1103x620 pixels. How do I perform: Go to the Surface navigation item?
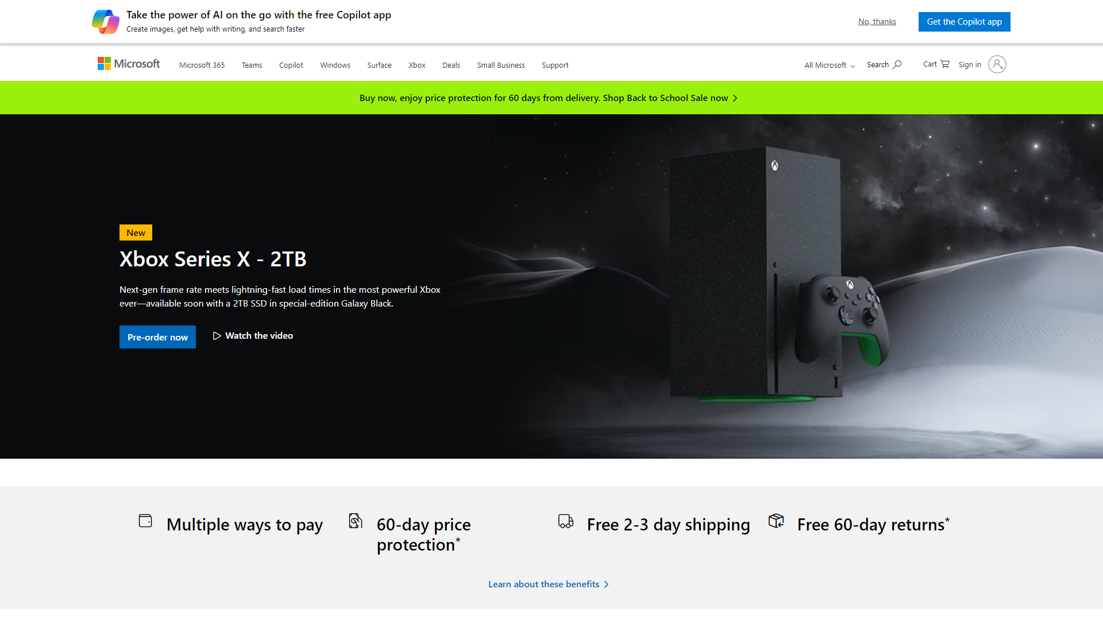(379, 65)
